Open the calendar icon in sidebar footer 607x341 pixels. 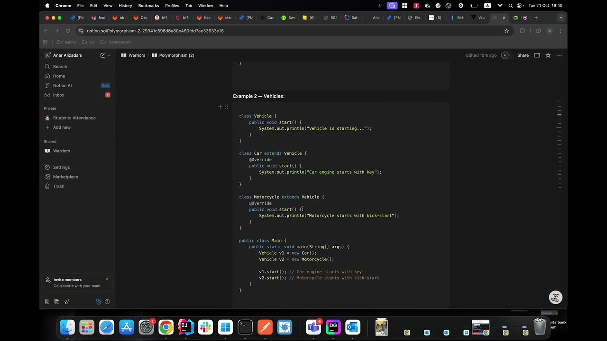(x=56, y=302)
